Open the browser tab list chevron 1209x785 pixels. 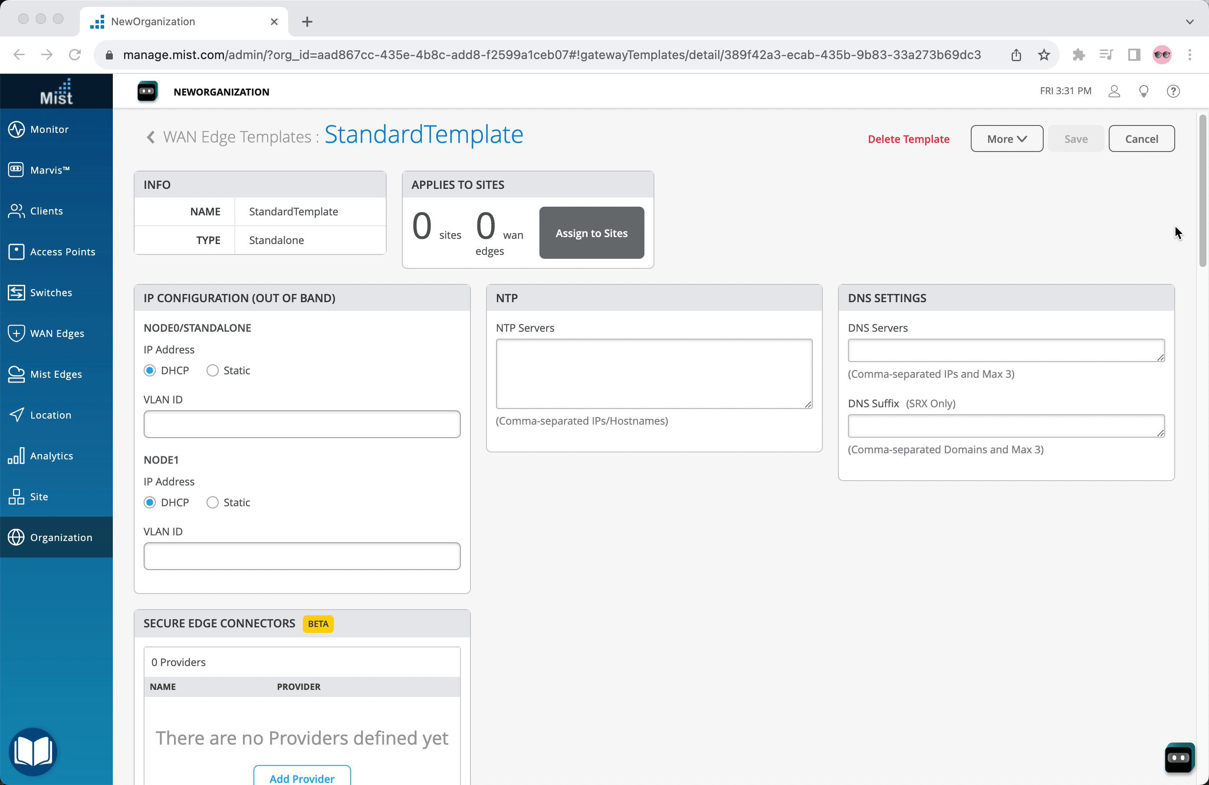1189,21
